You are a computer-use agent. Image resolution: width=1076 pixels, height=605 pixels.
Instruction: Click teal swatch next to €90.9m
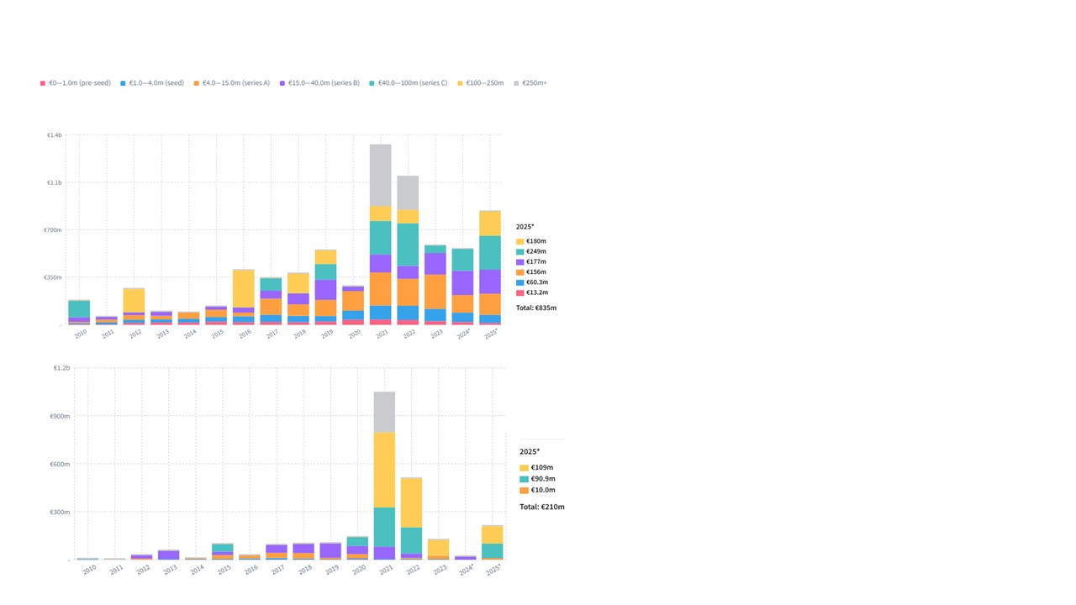coord(524,479)
